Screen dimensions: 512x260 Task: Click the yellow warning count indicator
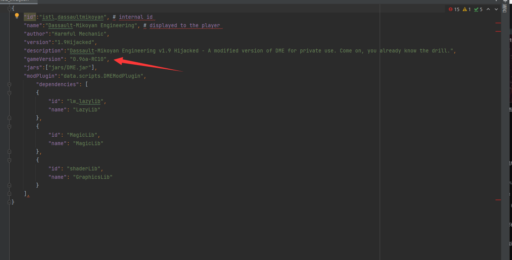point(467,9)
